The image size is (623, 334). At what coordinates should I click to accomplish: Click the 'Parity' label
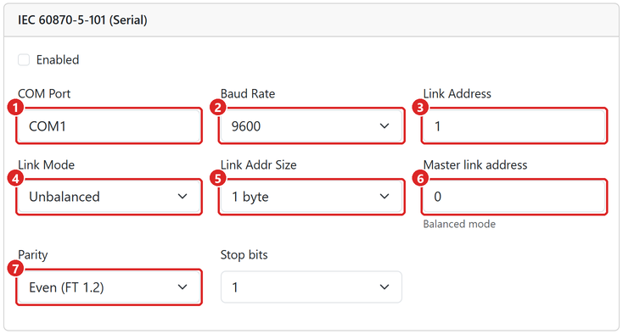(33, 254)
